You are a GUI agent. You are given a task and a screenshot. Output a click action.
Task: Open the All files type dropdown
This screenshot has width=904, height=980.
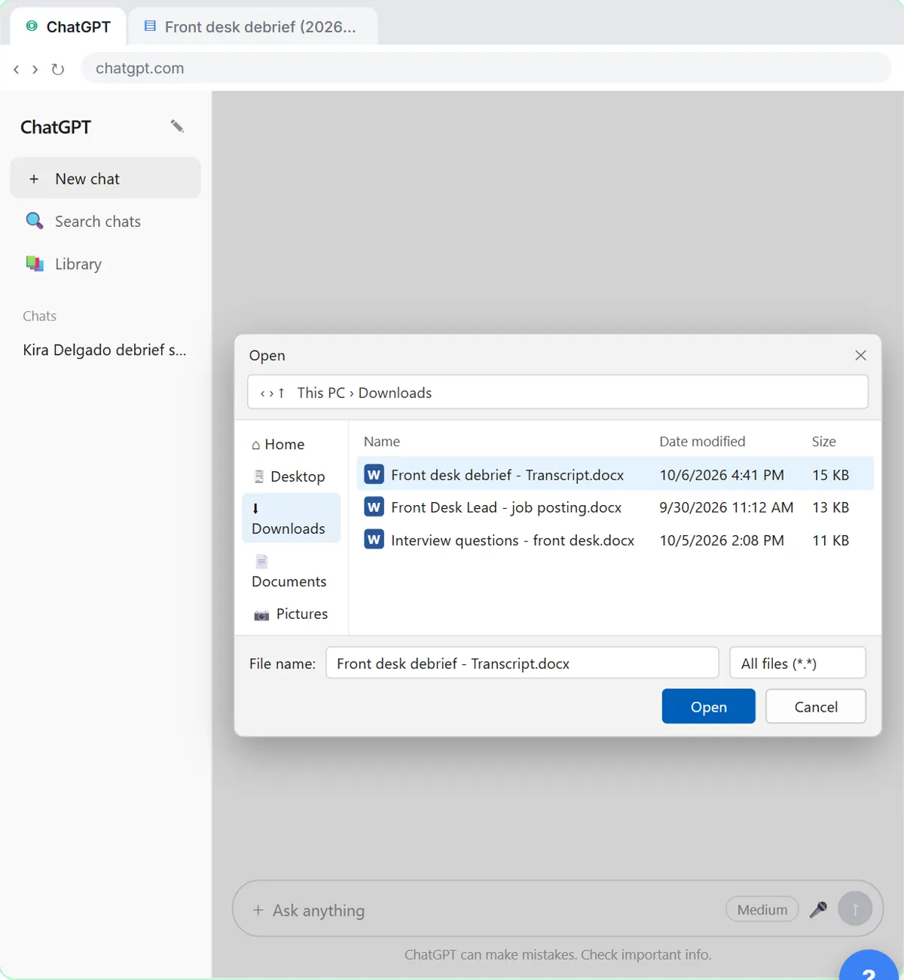pyautogui.click(x=798, y=663)
